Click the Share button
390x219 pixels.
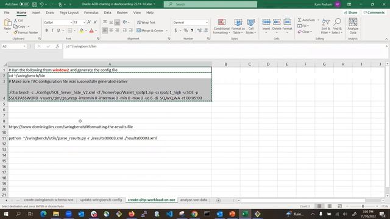coord(351,12)
